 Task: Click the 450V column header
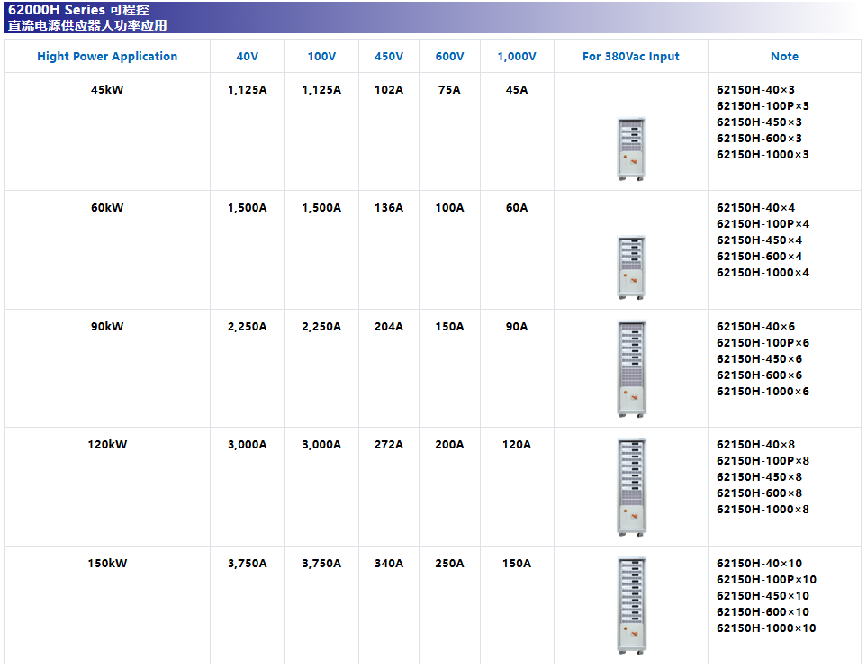[389, 57]
